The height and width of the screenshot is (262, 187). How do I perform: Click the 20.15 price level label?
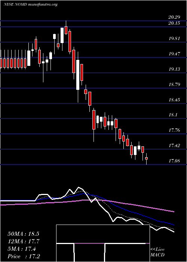pyautogui.click(x=174, y=23)
